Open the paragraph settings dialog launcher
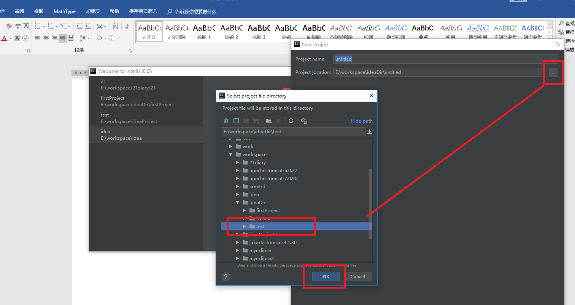This screenshot has height=305, width=575. [130, 51]
